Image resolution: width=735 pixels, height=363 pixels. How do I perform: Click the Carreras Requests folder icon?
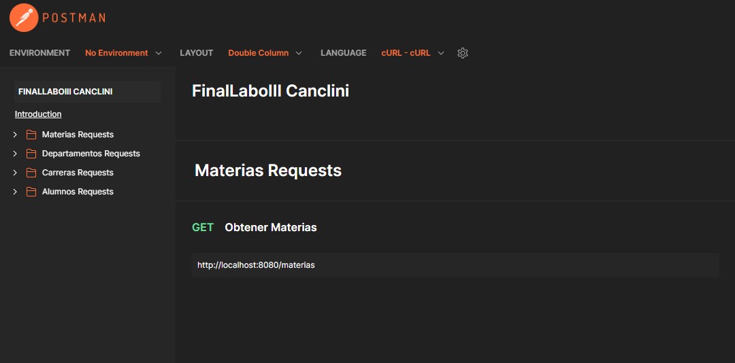[x=31, y=173]
